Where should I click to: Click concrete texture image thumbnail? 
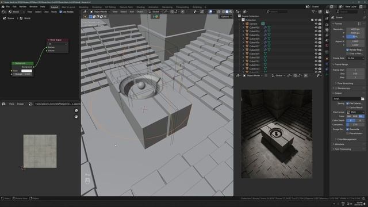pos(40,151)
